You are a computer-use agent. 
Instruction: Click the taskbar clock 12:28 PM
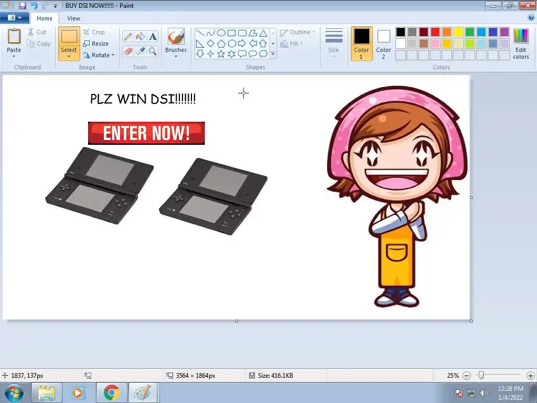pos(510,389)
